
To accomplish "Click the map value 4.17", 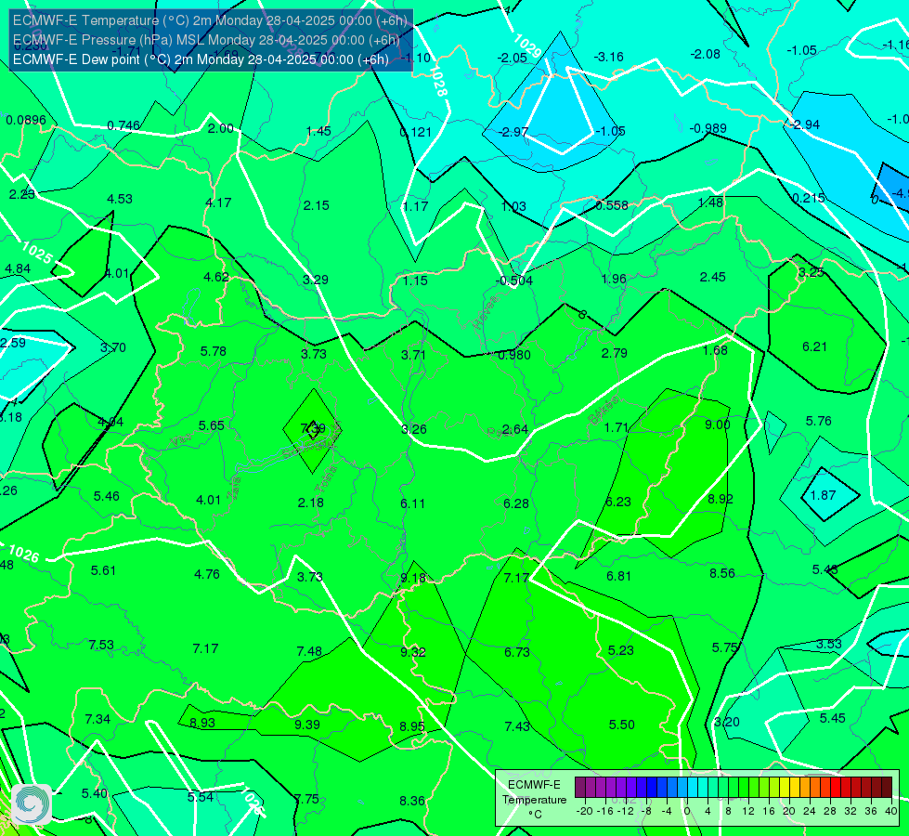I will [x=218, y=202].
